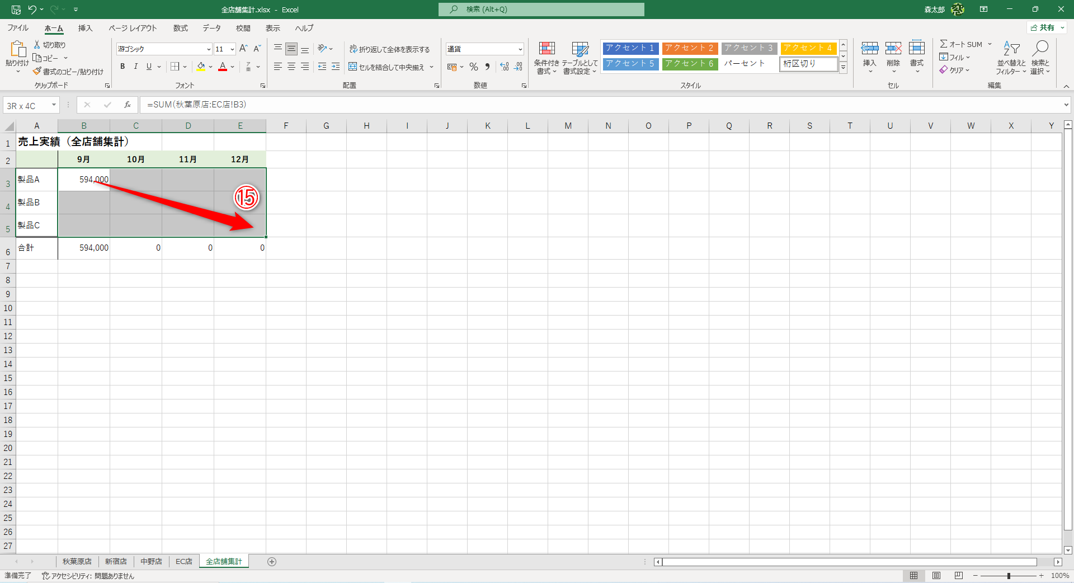Image resolution: width=1074 pixels, height=583 pixels.
Task: Click the fill color bucket icon
Action: (201, 67)
